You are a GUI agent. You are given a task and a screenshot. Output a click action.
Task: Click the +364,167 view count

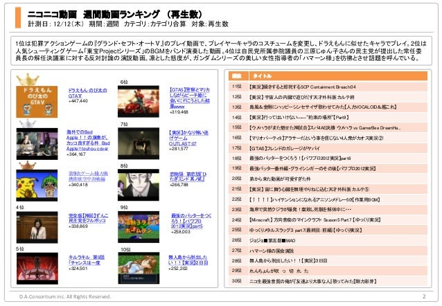click(76, 154)
